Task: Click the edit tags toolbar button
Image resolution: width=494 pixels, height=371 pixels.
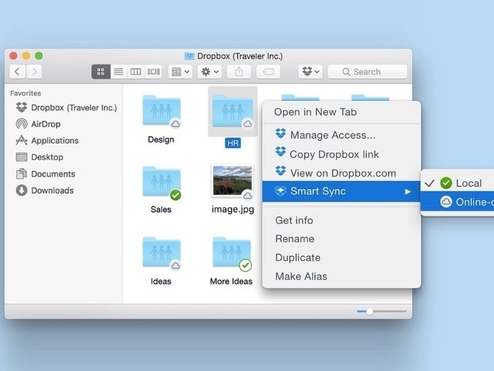Action: 268,72
